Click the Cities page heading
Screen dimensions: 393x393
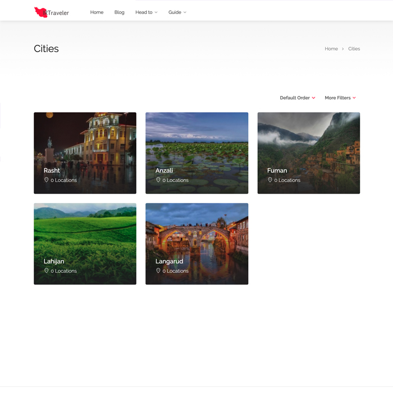tap(46, 49)
